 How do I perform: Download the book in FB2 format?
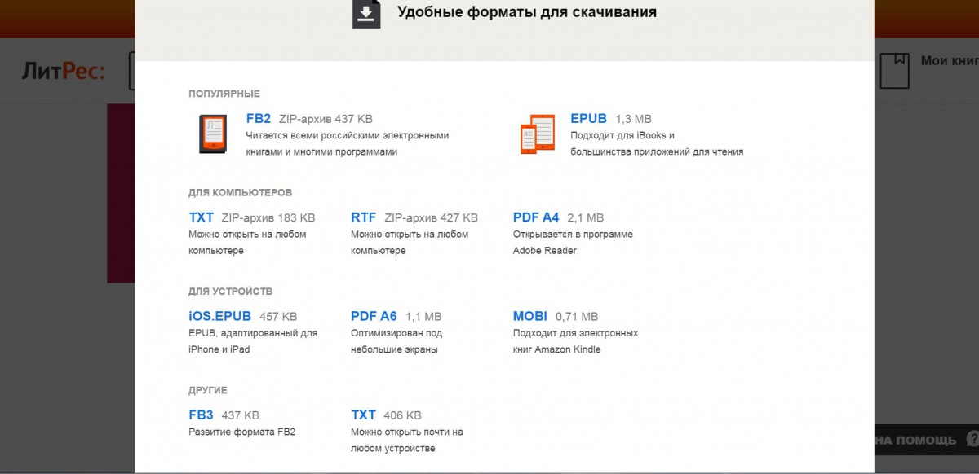coord(259,119)
